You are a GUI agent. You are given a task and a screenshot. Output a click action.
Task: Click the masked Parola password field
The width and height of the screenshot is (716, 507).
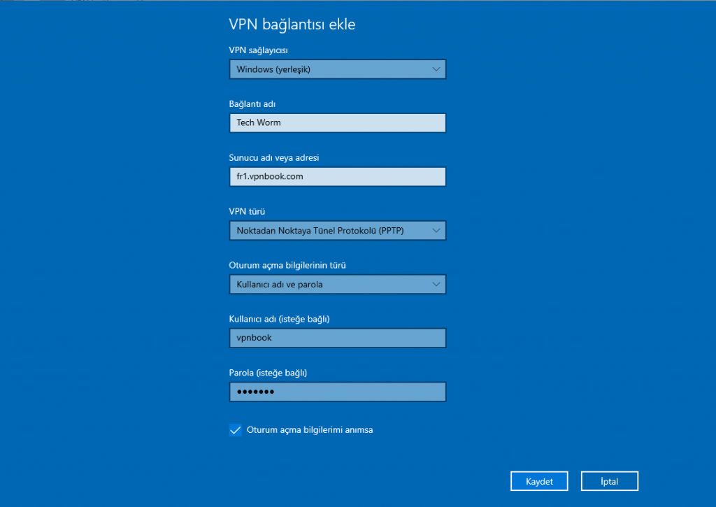pos(338,392)
